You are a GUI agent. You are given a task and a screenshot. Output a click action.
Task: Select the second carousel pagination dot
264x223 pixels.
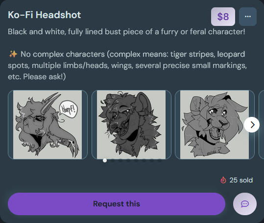(x=113, y=160)
